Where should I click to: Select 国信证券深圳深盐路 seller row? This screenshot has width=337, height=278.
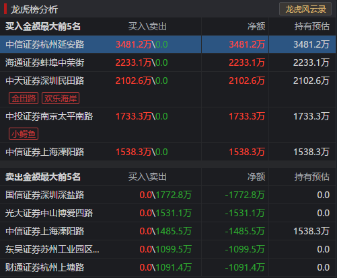[167, 195]
